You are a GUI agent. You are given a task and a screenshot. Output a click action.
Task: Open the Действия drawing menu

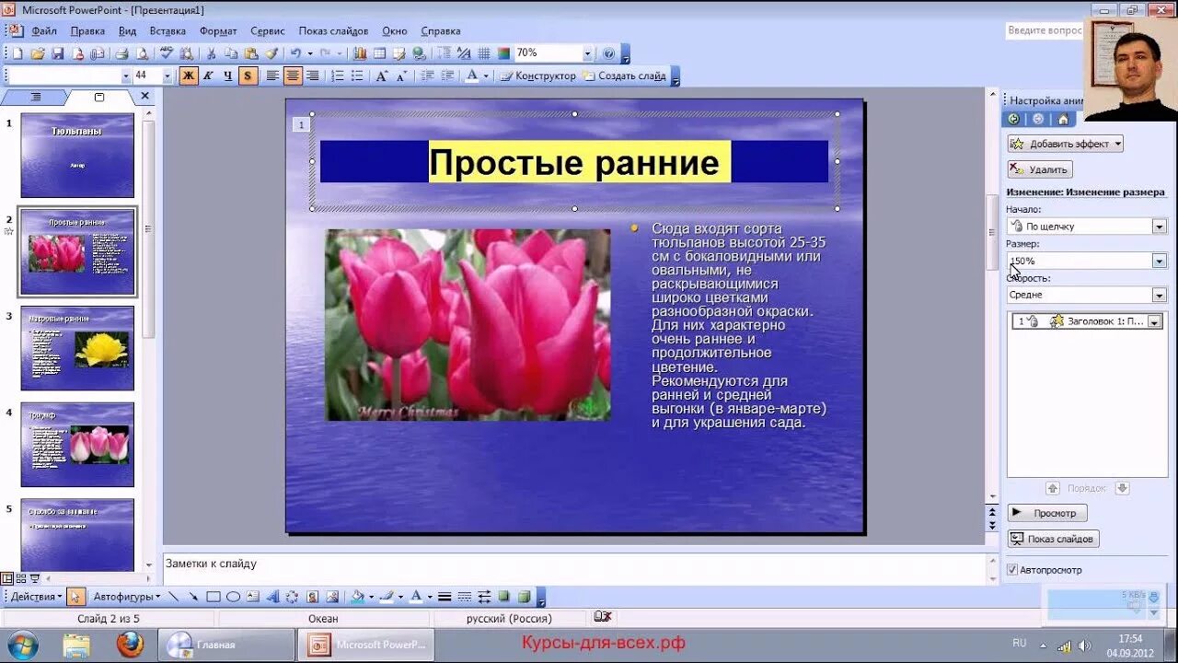coord(35,597)
